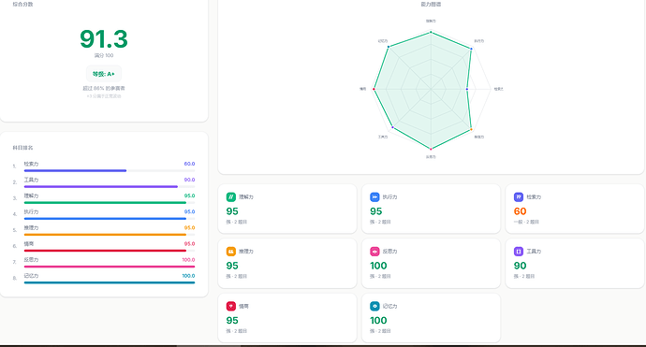Click the red 95.0 value in the 情商 ranking row
This screenshot has width=646, height=347.
tap(189, 244)
